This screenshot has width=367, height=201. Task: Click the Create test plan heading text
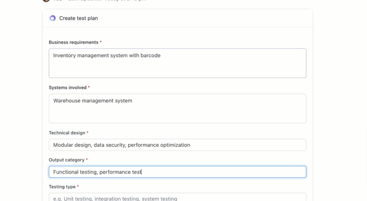[x=79, y=18]
